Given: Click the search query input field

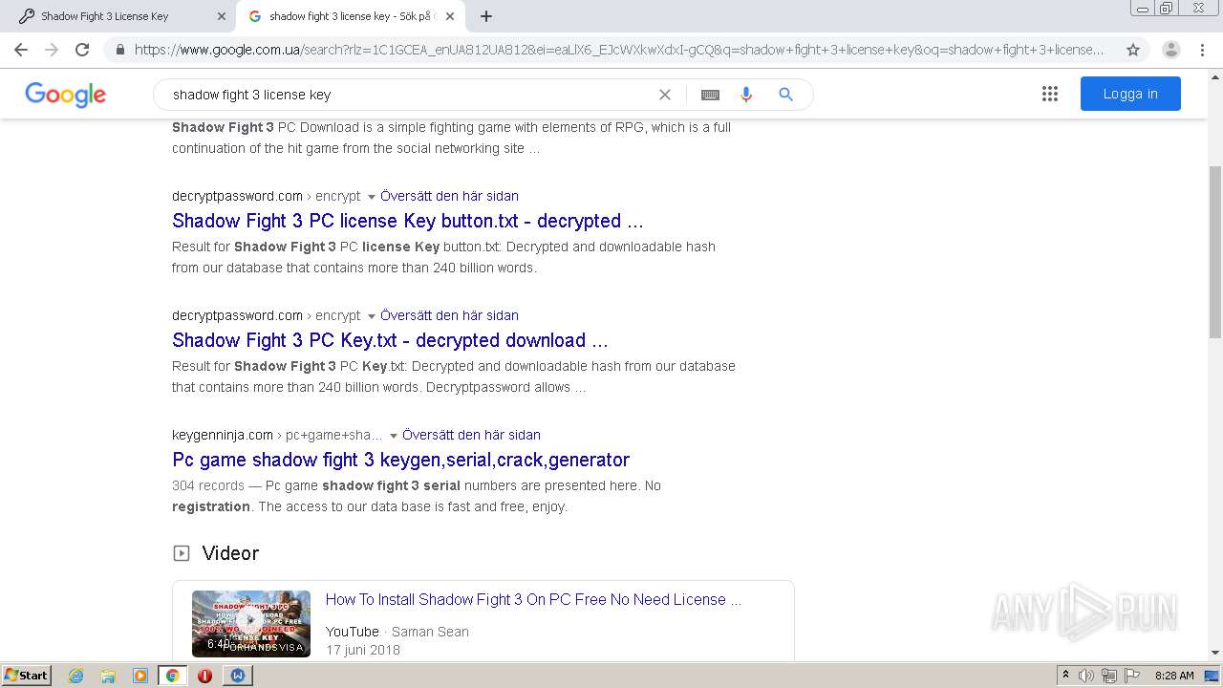Looking at the screenshot, I should pyautogui.click(x=411, y=95).
